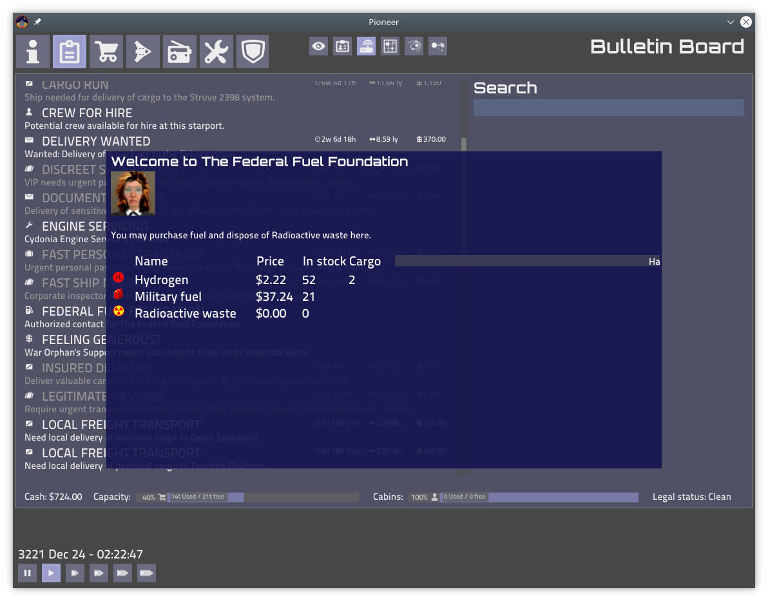
Task: Click the Cargo column header
Action: click(x=365, y=262)
